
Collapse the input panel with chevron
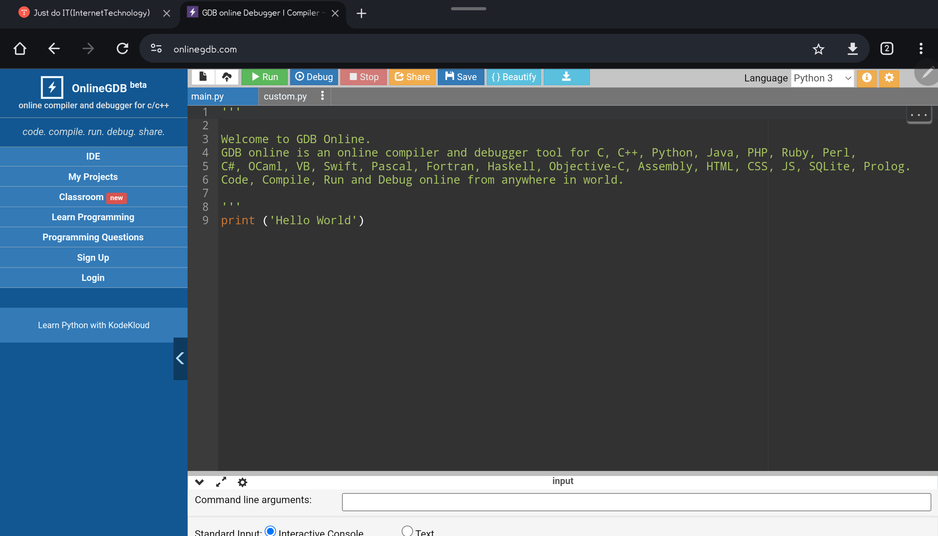[x=199, y=482]
